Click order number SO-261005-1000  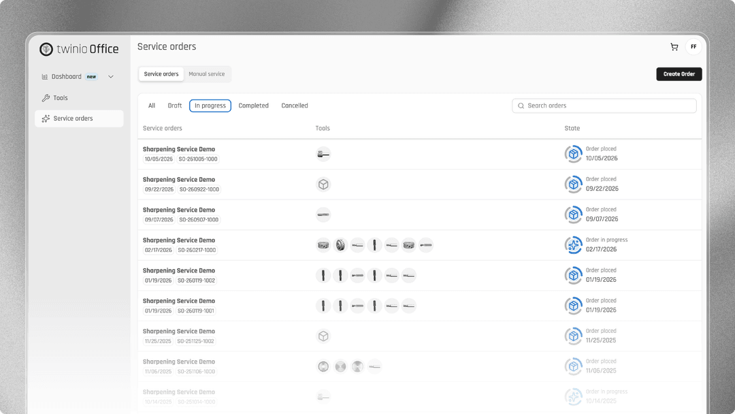tap(198, 159)
